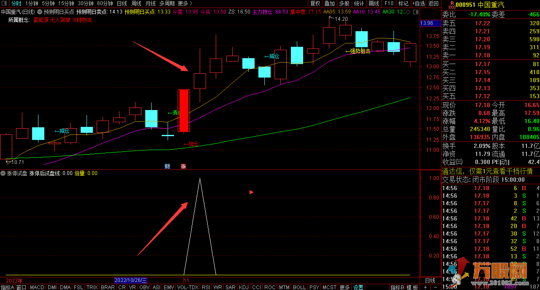Click the 多股 multi-stock button
The width and height of the screenshot is (540, 290).
click(x=345, y=3)
